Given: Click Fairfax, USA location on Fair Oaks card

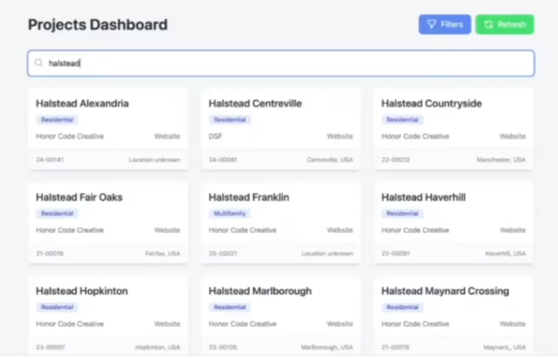Looking at the screenshot, I should [162, 254].
